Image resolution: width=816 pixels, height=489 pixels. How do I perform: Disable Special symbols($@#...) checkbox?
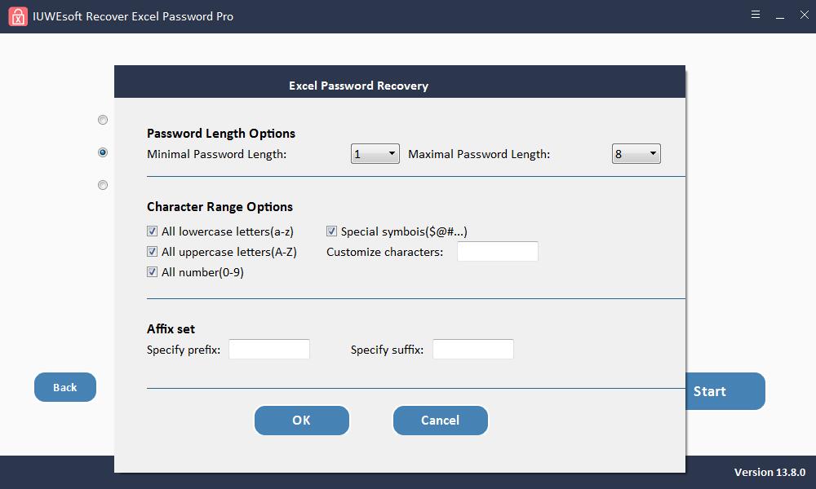(x=331, y=231)
